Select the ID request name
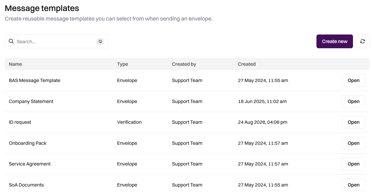The width and height of the screenshot is (372, 195). [20, 122]
